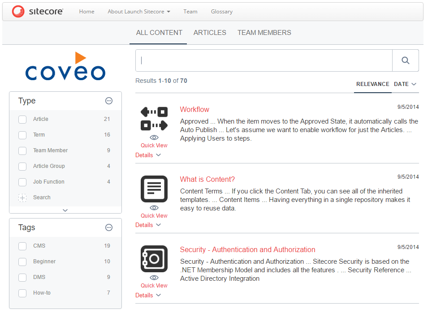Image resolution: width=432 pixels, height=313 pixels.
Task: Click the Team Member facet label
Action: [x=51, y=150]
